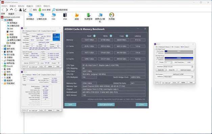Click the forward navigation arrow

[7, 10]
